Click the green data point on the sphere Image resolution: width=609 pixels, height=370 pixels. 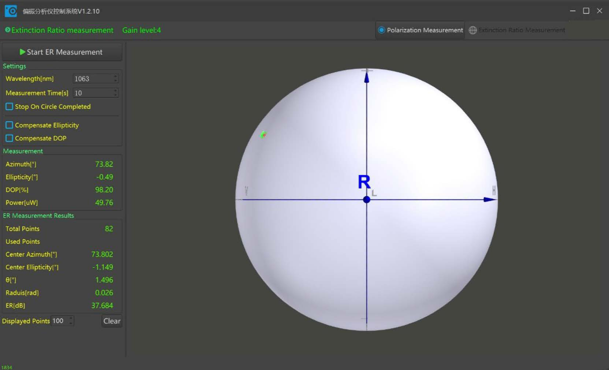point(263,135)
